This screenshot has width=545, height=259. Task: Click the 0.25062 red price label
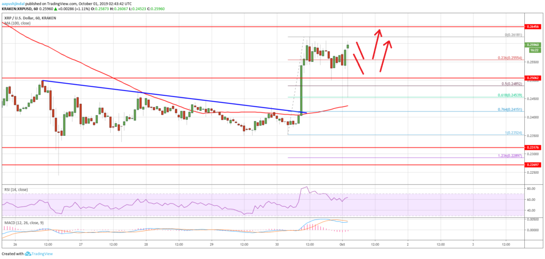534,78
